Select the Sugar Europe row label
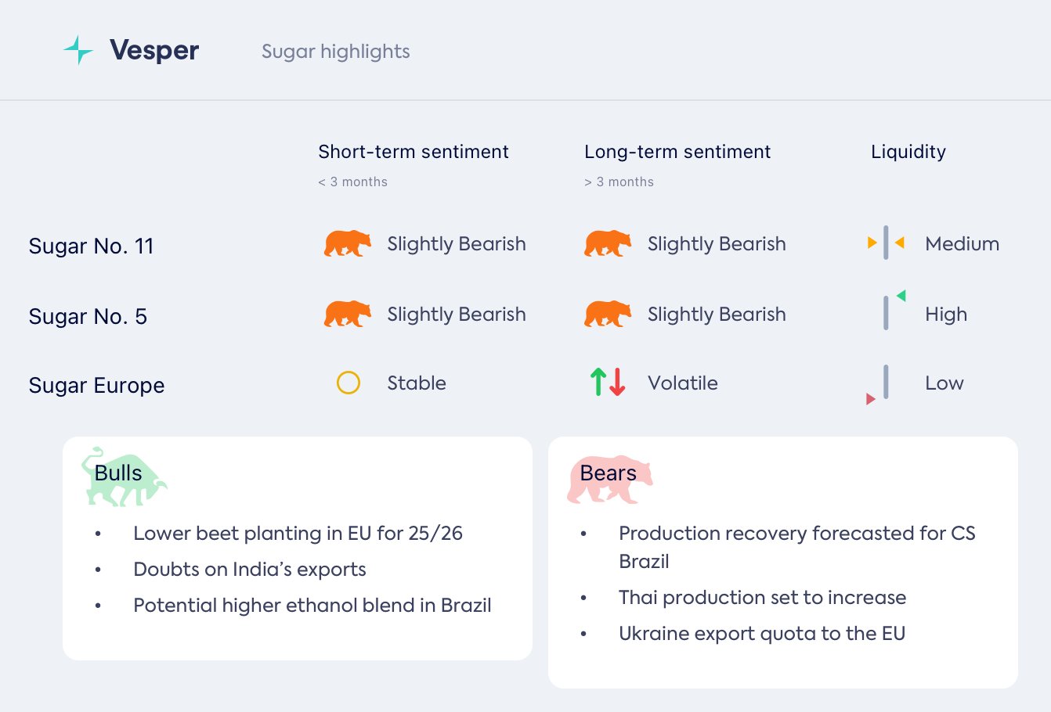The width and height of the screenshot is (1051, 712). tap(96, 386)
